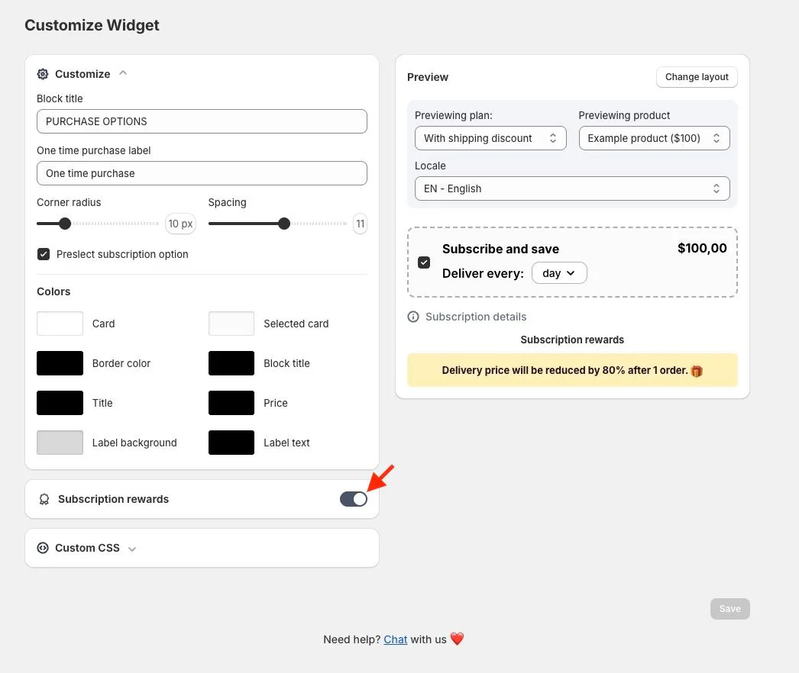Click the gift icon in rewards banner
799x673 pixels.
tap(697, 371)
